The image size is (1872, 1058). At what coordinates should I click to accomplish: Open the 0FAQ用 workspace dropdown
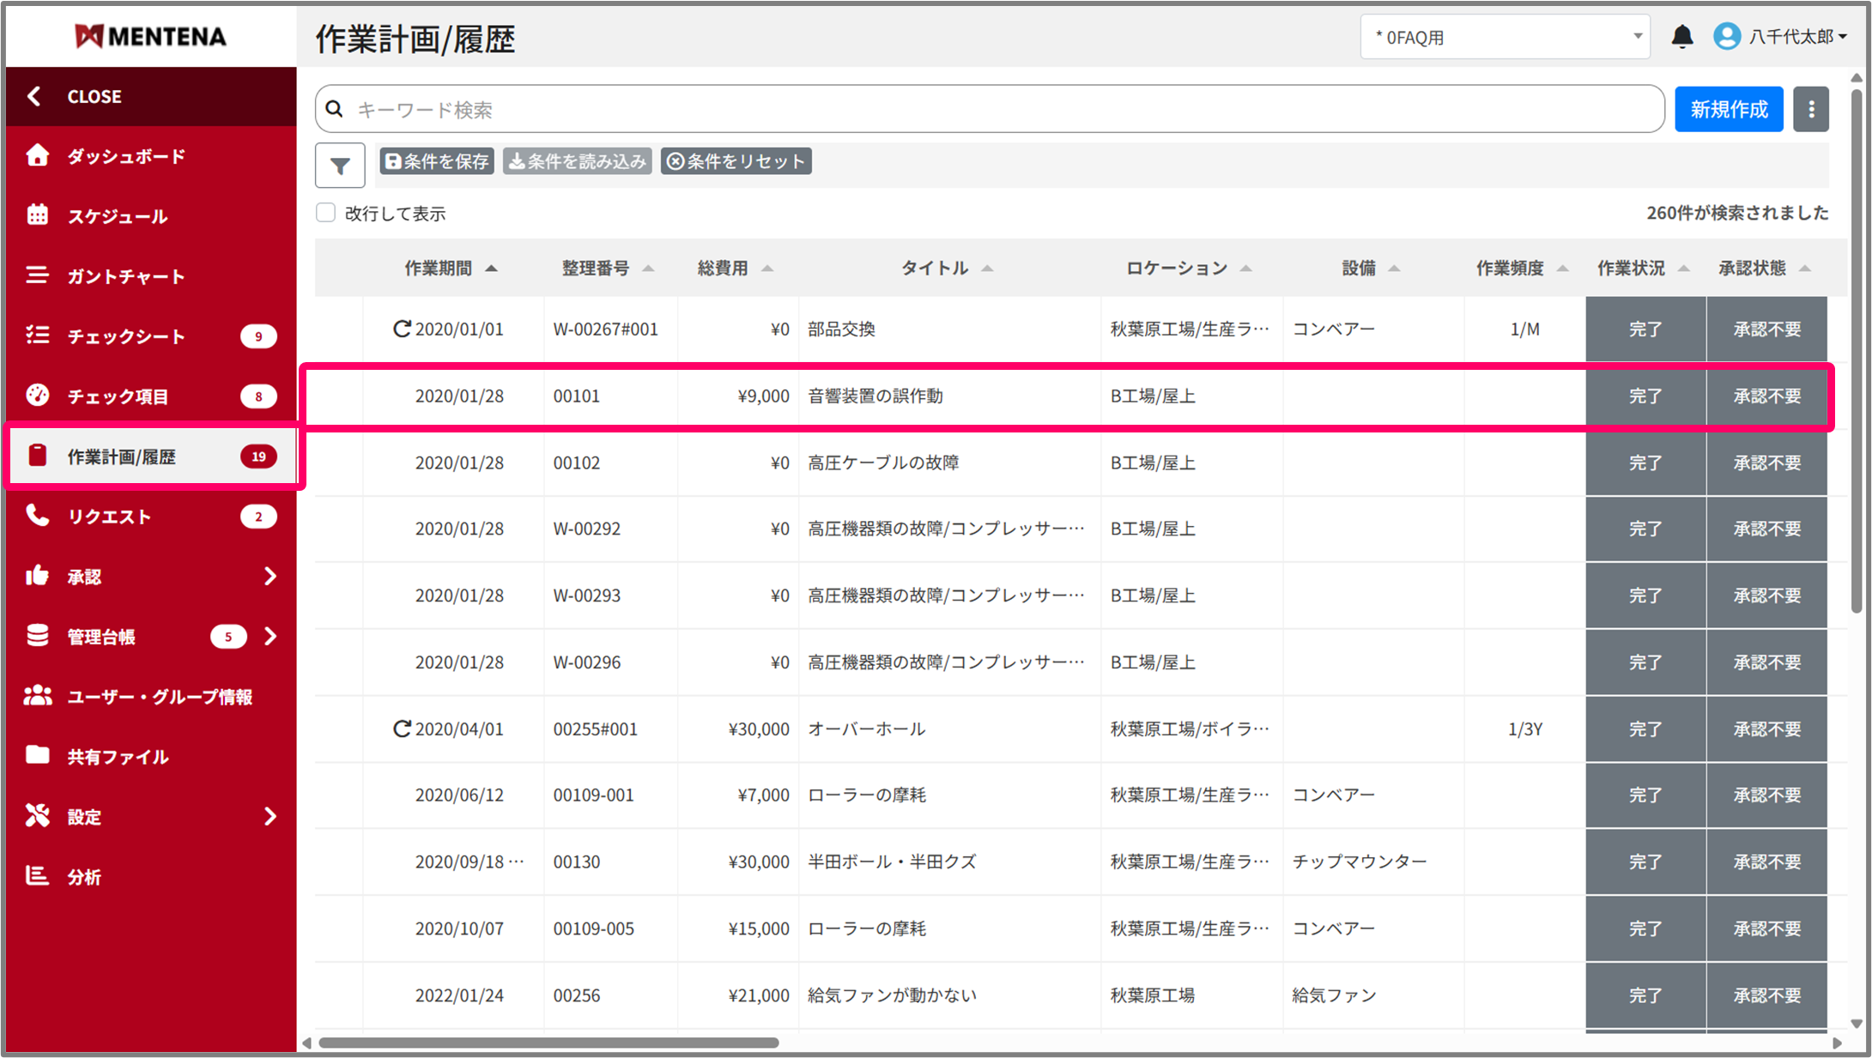click(1504, 37)
